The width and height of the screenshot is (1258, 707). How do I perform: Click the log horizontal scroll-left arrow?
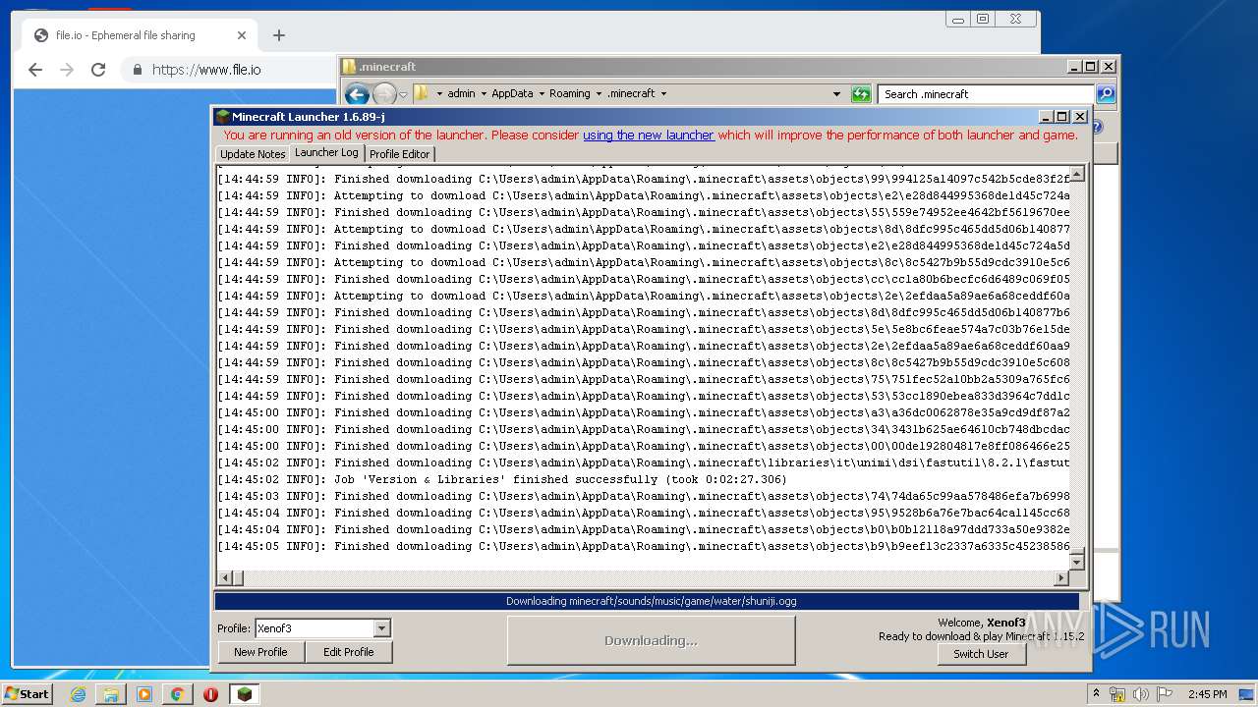point(225,578)
